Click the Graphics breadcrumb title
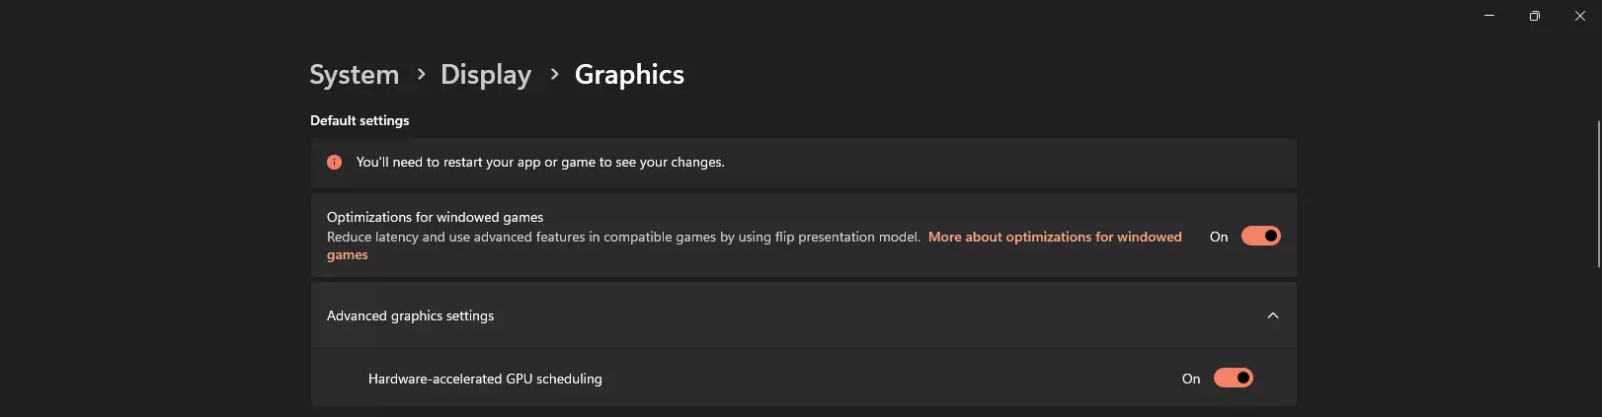The width and height of the screenshot is (1602, 417). pos(629,74)
